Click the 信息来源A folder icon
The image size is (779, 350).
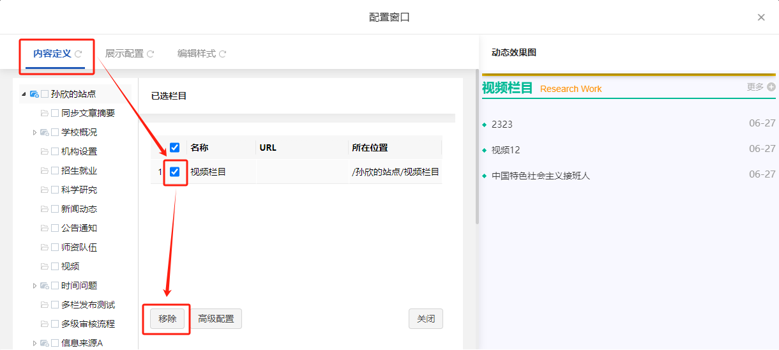click(45, 343)
